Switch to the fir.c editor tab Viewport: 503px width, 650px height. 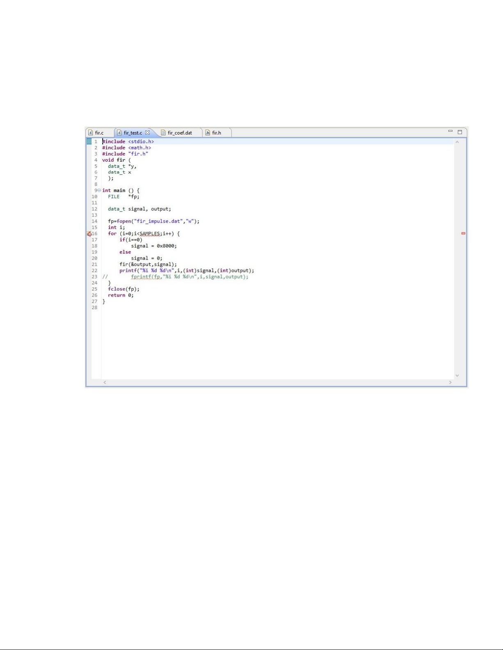click(x=96, y=133)
